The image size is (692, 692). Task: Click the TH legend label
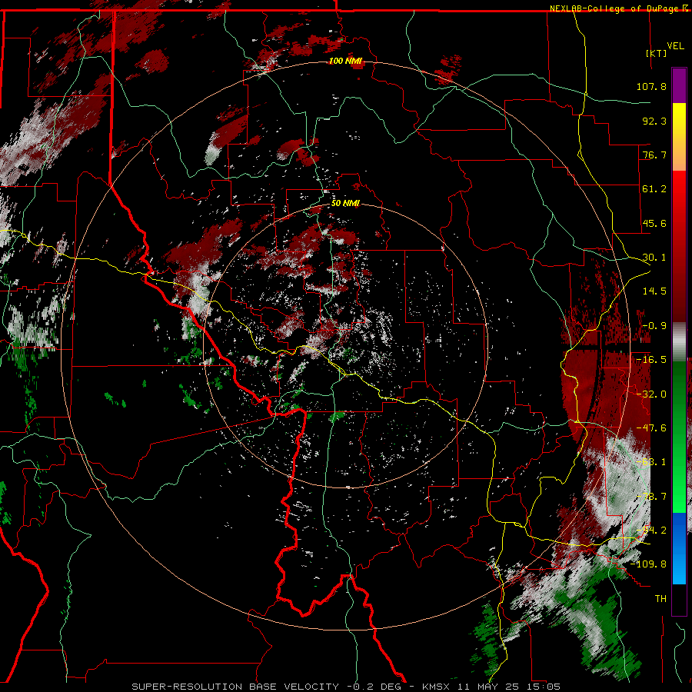[x=660, y=599]
